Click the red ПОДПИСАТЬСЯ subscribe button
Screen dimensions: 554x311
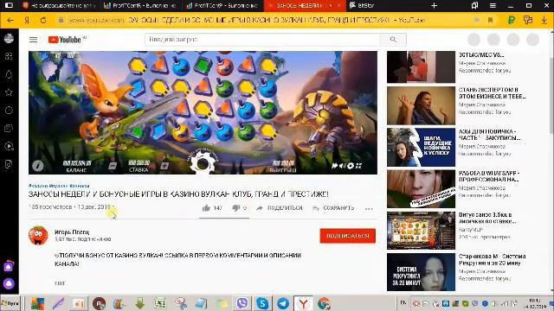tap(348, 236)
